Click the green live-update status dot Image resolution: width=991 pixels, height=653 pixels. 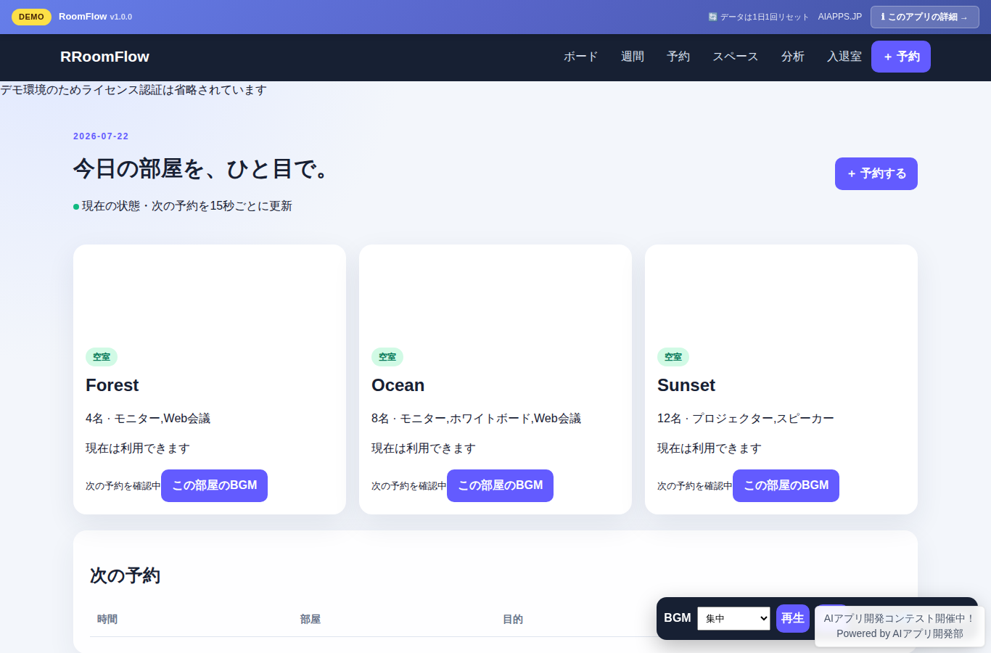[76, 207]
